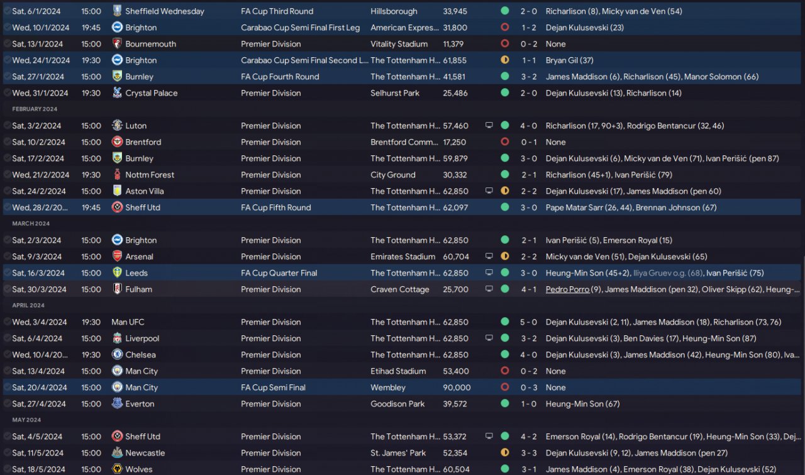Image resolution: width=805 pixels, height=475 pixels.
Task: Click the TV icon in the Leeds row
Action: 489,273
